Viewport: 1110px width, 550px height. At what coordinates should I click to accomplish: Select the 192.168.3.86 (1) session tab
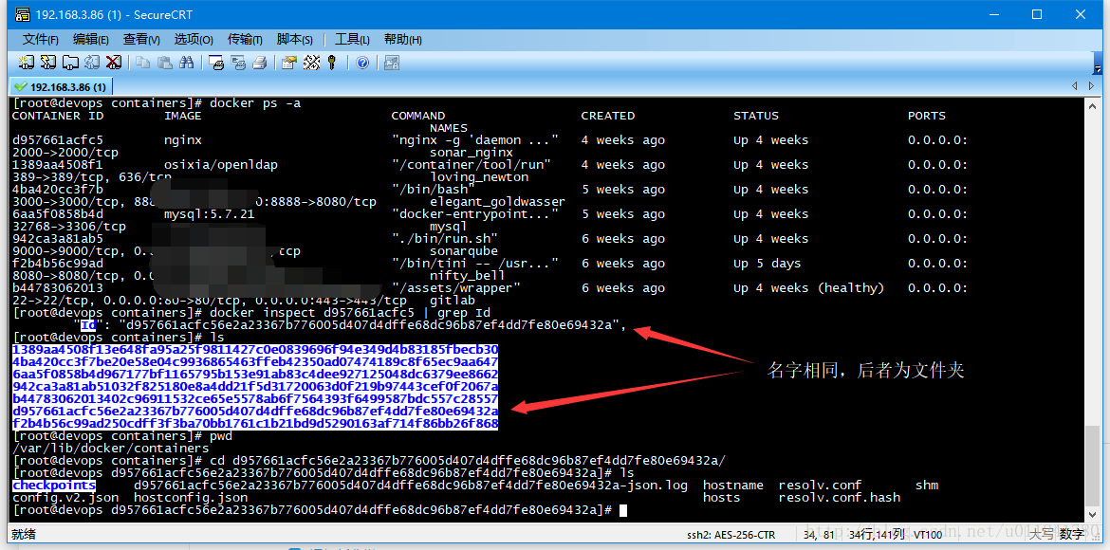tap(60, 86)
